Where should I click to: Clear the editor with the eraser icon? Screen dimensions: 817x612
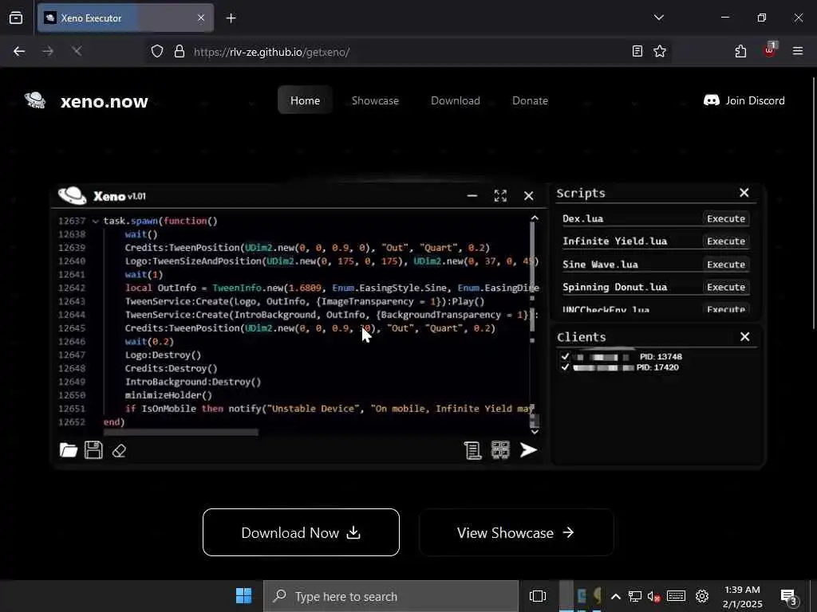120,451
